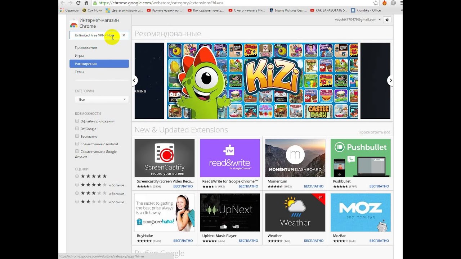
Task: Open the Сок Нони bookmark
Action: coord(93,10)
